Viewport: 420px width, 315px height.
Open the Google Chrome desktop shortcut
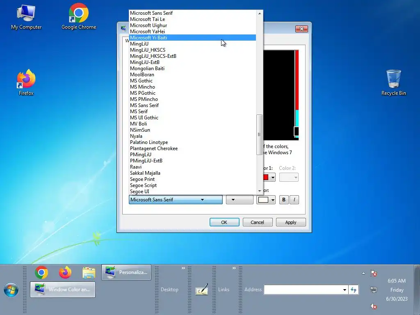[x=78, y=16]
